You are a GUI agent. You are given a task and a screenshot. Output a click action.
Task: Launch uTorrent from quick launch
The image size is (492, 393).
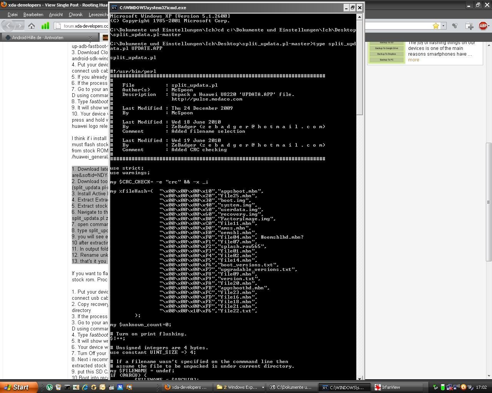[x=50, y=387]
